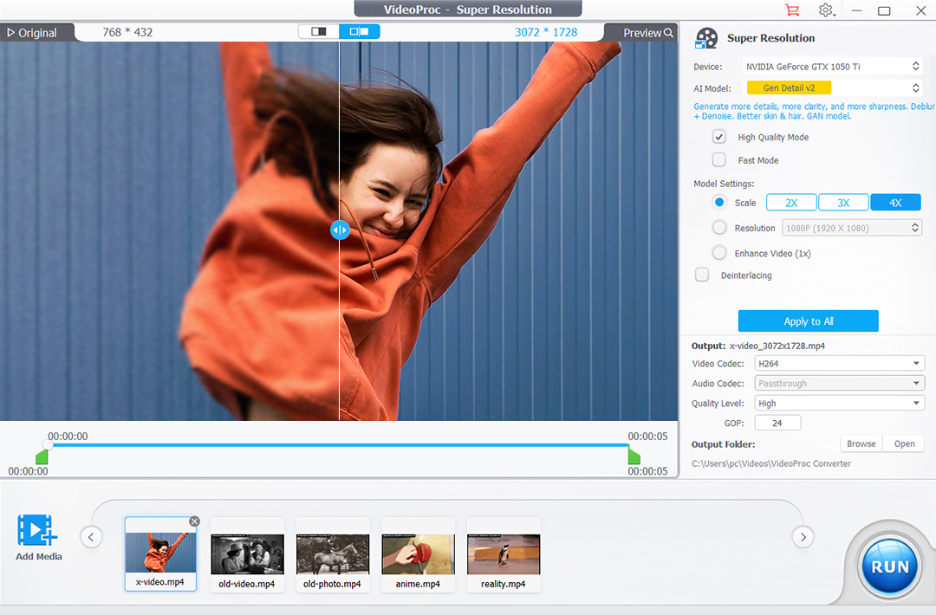Open the shopping cart icon
936x615 pixels.
pyautogui.click(x=791, y=10)
